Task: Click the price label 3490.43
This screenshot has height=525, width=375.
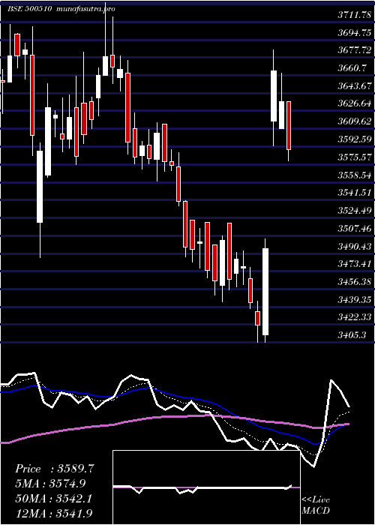Action: (355, 247)
